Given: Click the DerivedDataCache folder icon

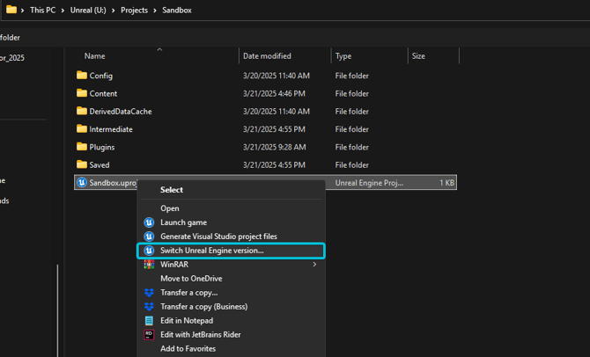Looking at the screenshot, I should click(82, 111).
